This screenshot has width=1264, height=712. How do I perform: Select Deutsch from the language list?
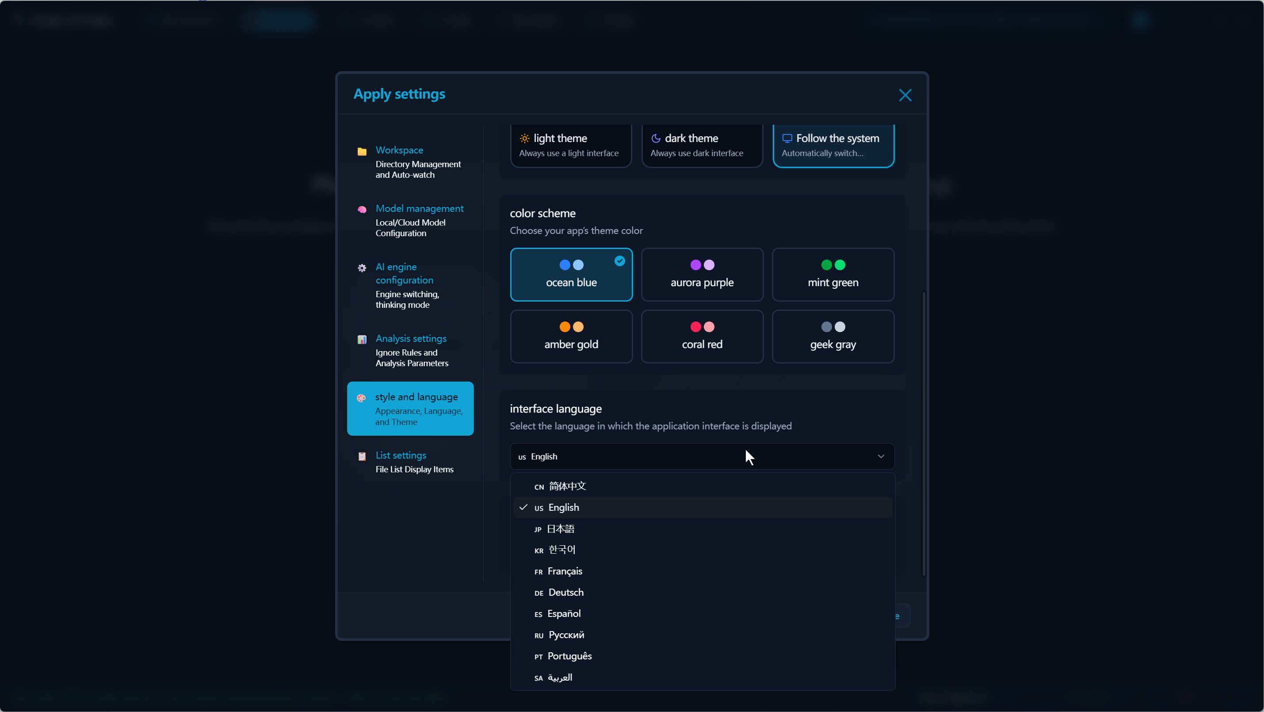coord(702,593)
